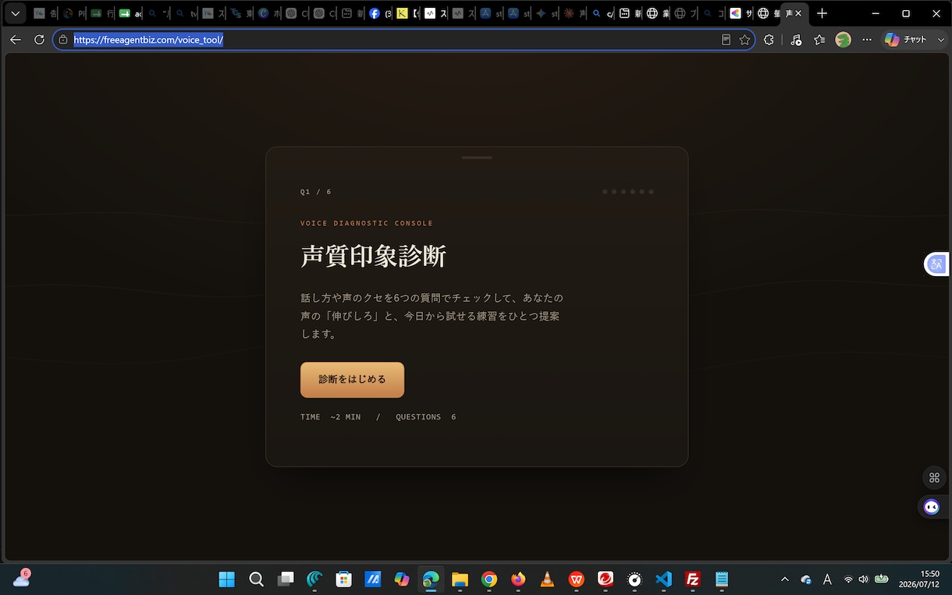The width and height of the screenshot is (952, 595).
Task: Click the TIME ~2 MIN text
Action: 331,417
